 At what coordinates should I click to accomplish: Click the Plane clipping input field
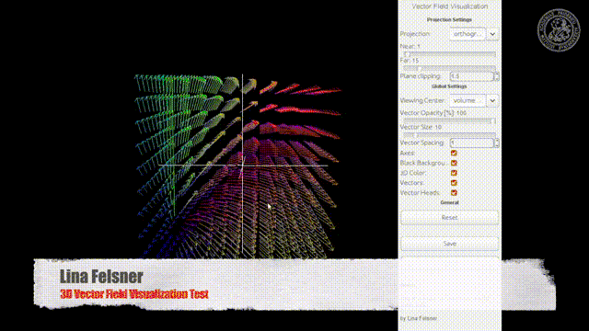pyautogui.click(x=472, y=76)
